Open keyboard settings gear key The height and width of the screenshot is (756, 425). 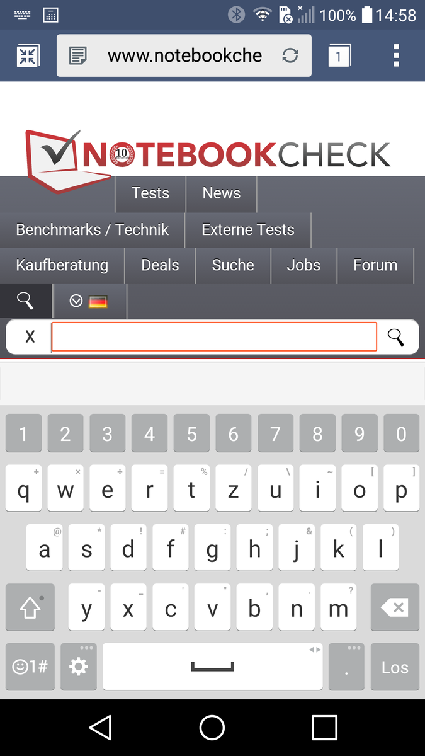coord(79,667)
